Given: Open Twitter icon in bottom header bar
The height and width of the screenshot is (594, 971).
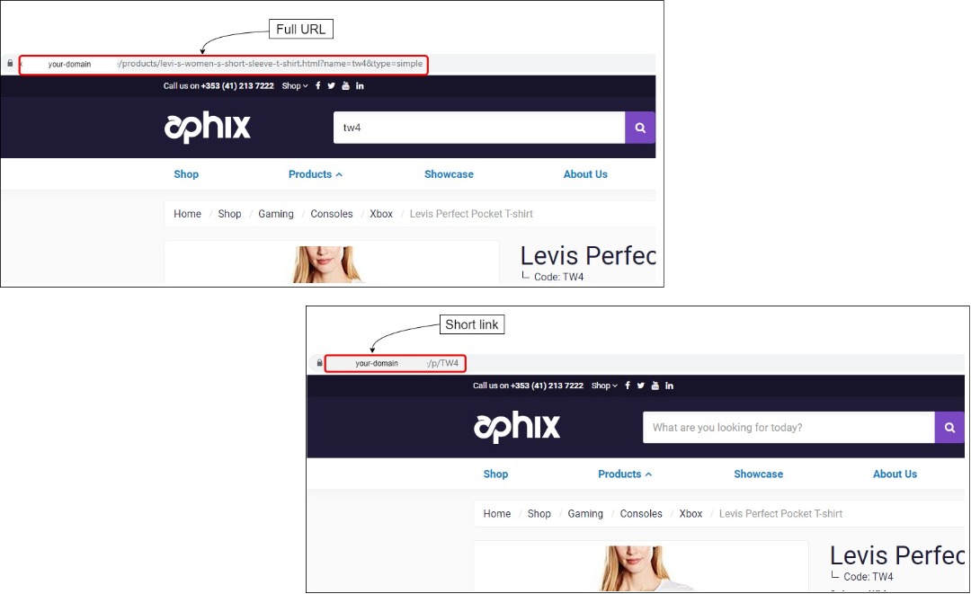Looking at the screenshot, I should coord(640,386).
